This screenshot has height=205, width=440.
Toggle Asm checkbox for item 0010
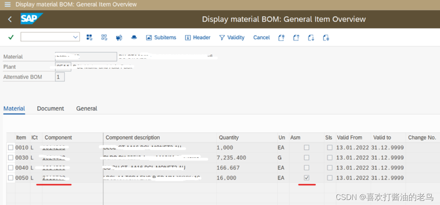[307, 147]
